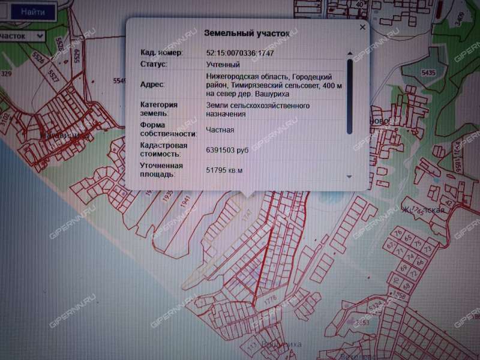
Task: Click parcel 2653 near Вашуриха
Action: click(x=362, y=322)
